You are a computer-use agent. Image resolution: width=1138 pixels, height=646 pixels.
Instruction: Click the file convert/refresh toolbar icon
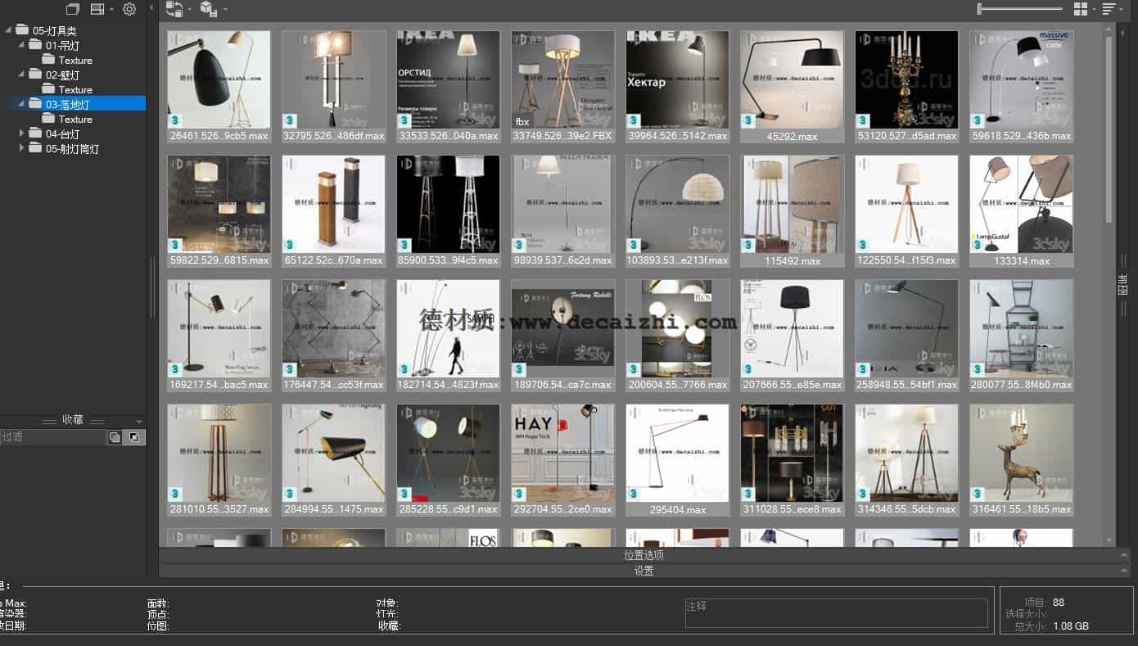pyautogui.click(x=174, y=9)
